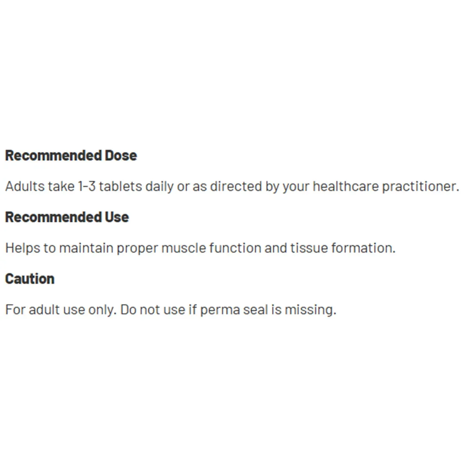This screenshot has height=469, width=469.
Task: Click the Recommended Dose heading
Action: [71, 156]
